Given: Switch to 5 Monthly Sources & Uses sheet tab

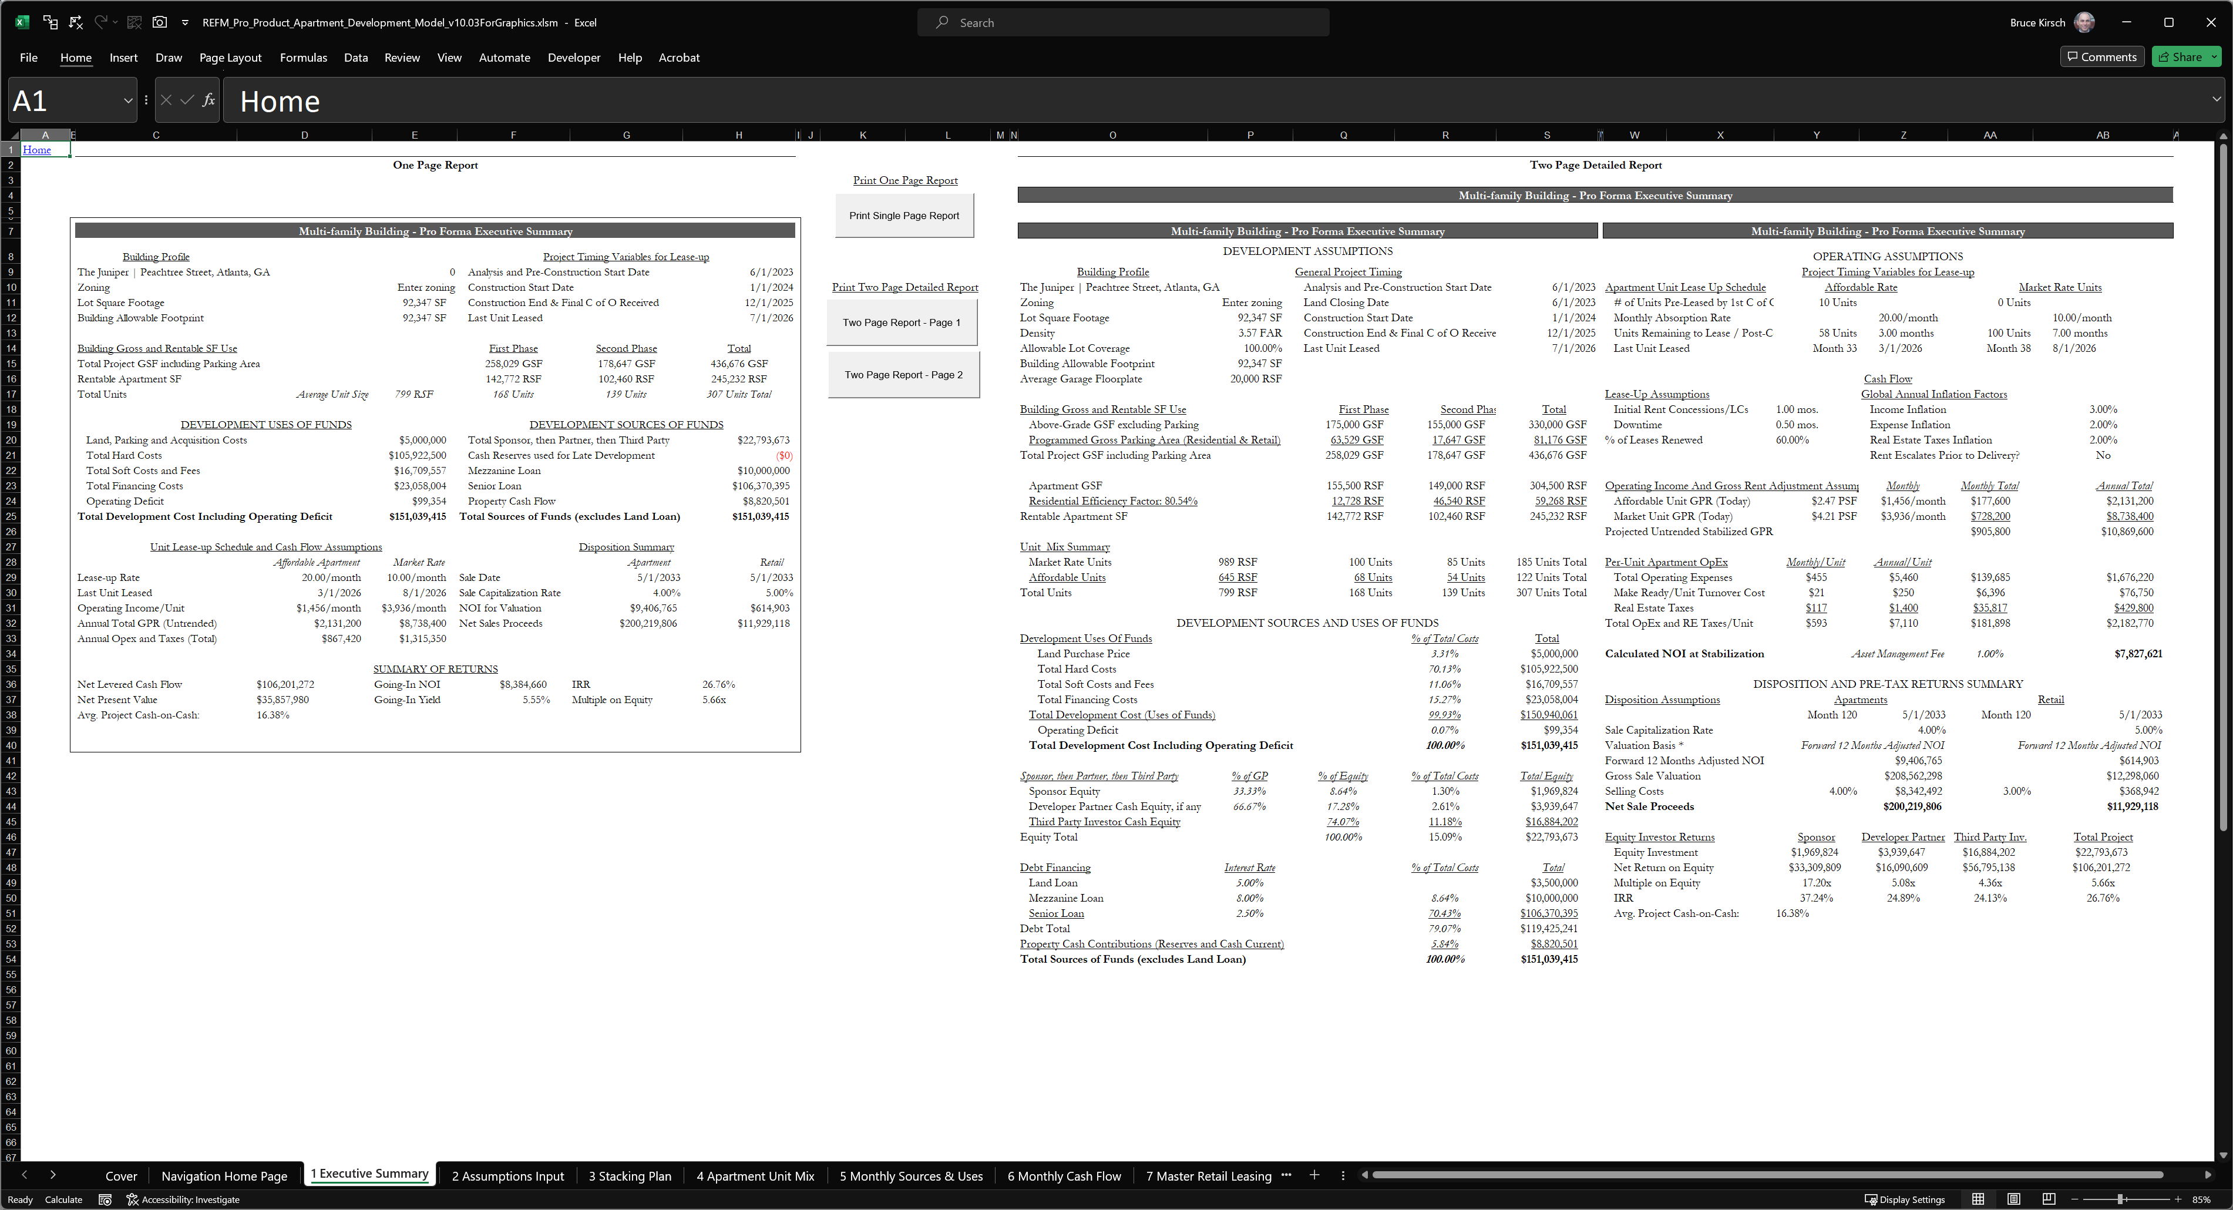Looking at the screenshot, I should point(911,1176).
